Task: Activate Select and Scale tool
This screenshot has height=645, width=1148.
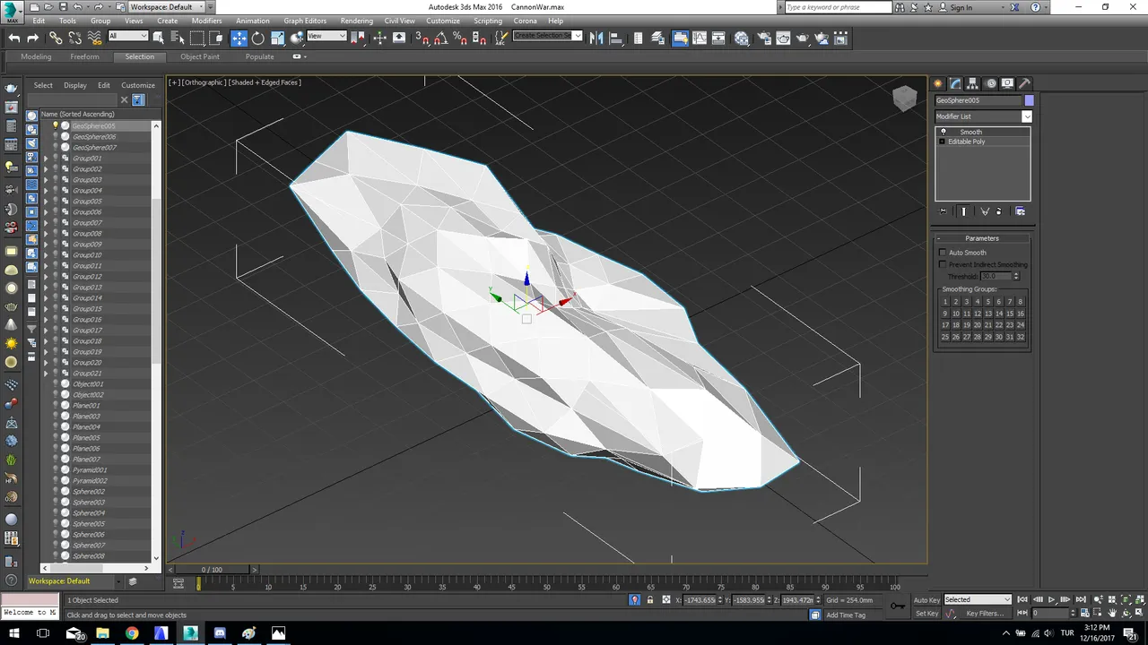Action: [x=277, y=38]
